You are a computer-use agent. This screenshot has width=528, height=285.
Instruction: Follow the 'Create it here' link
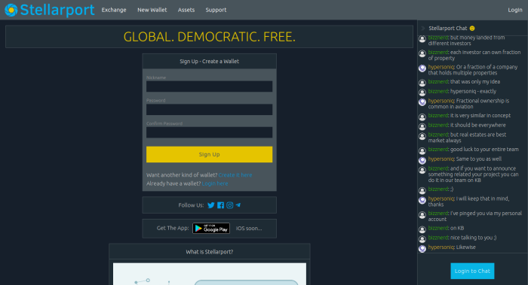235,175
